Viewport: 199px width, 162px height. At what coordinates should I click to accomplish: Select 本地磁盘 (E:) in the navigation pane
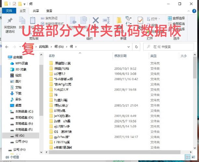(21, 123)
